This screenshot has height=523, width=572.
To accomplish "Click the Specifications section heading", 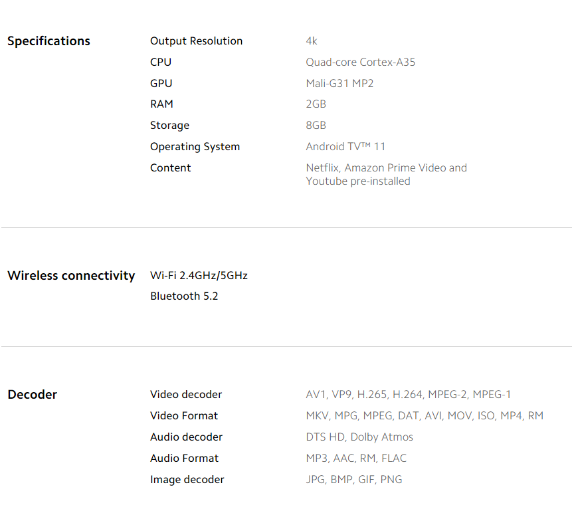I will (x=48, y=41).
